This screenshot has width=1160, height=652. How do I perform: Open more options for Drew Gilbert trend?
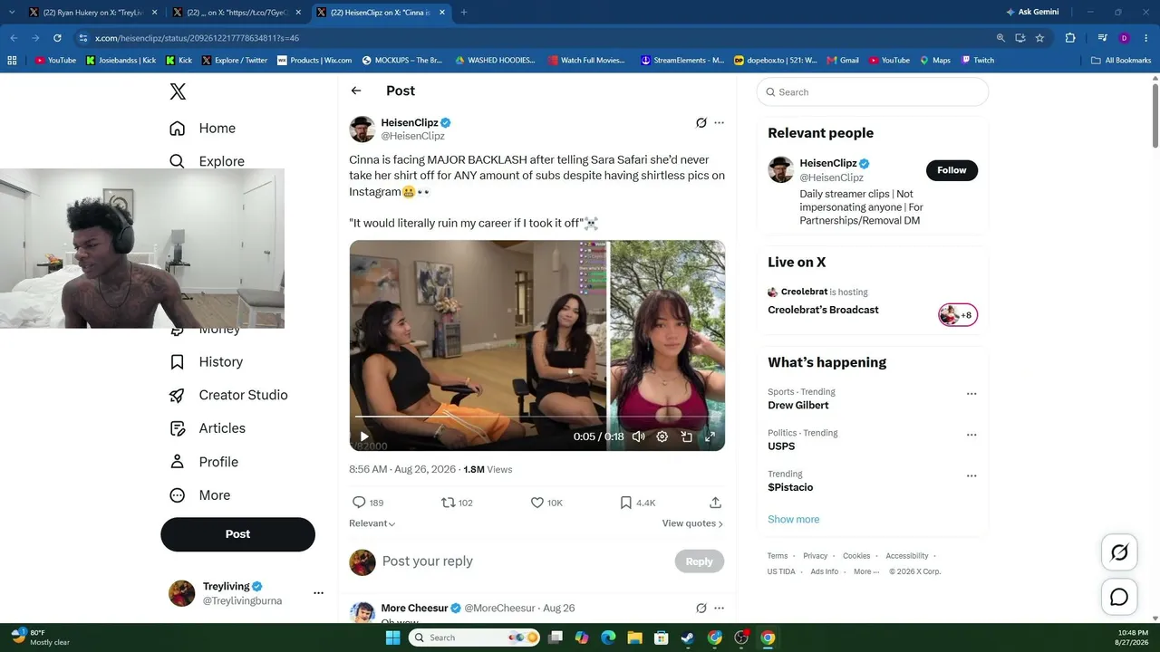pyautogui.click(x=971, y=394)
